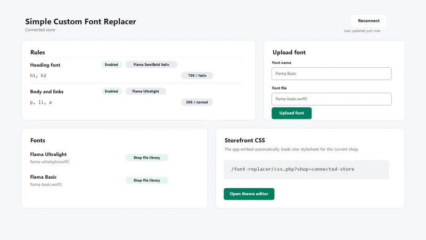This screenshot has height=240, width=426.
Task: Click Shop file library badge for Flama Ultralight
Action: point(147,157)
